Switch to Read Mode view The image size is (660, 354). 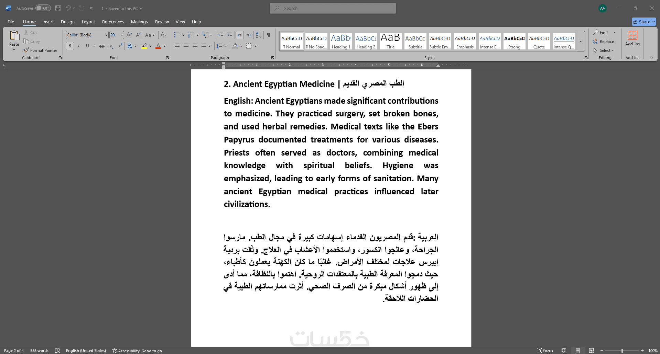tap(564, 351)
